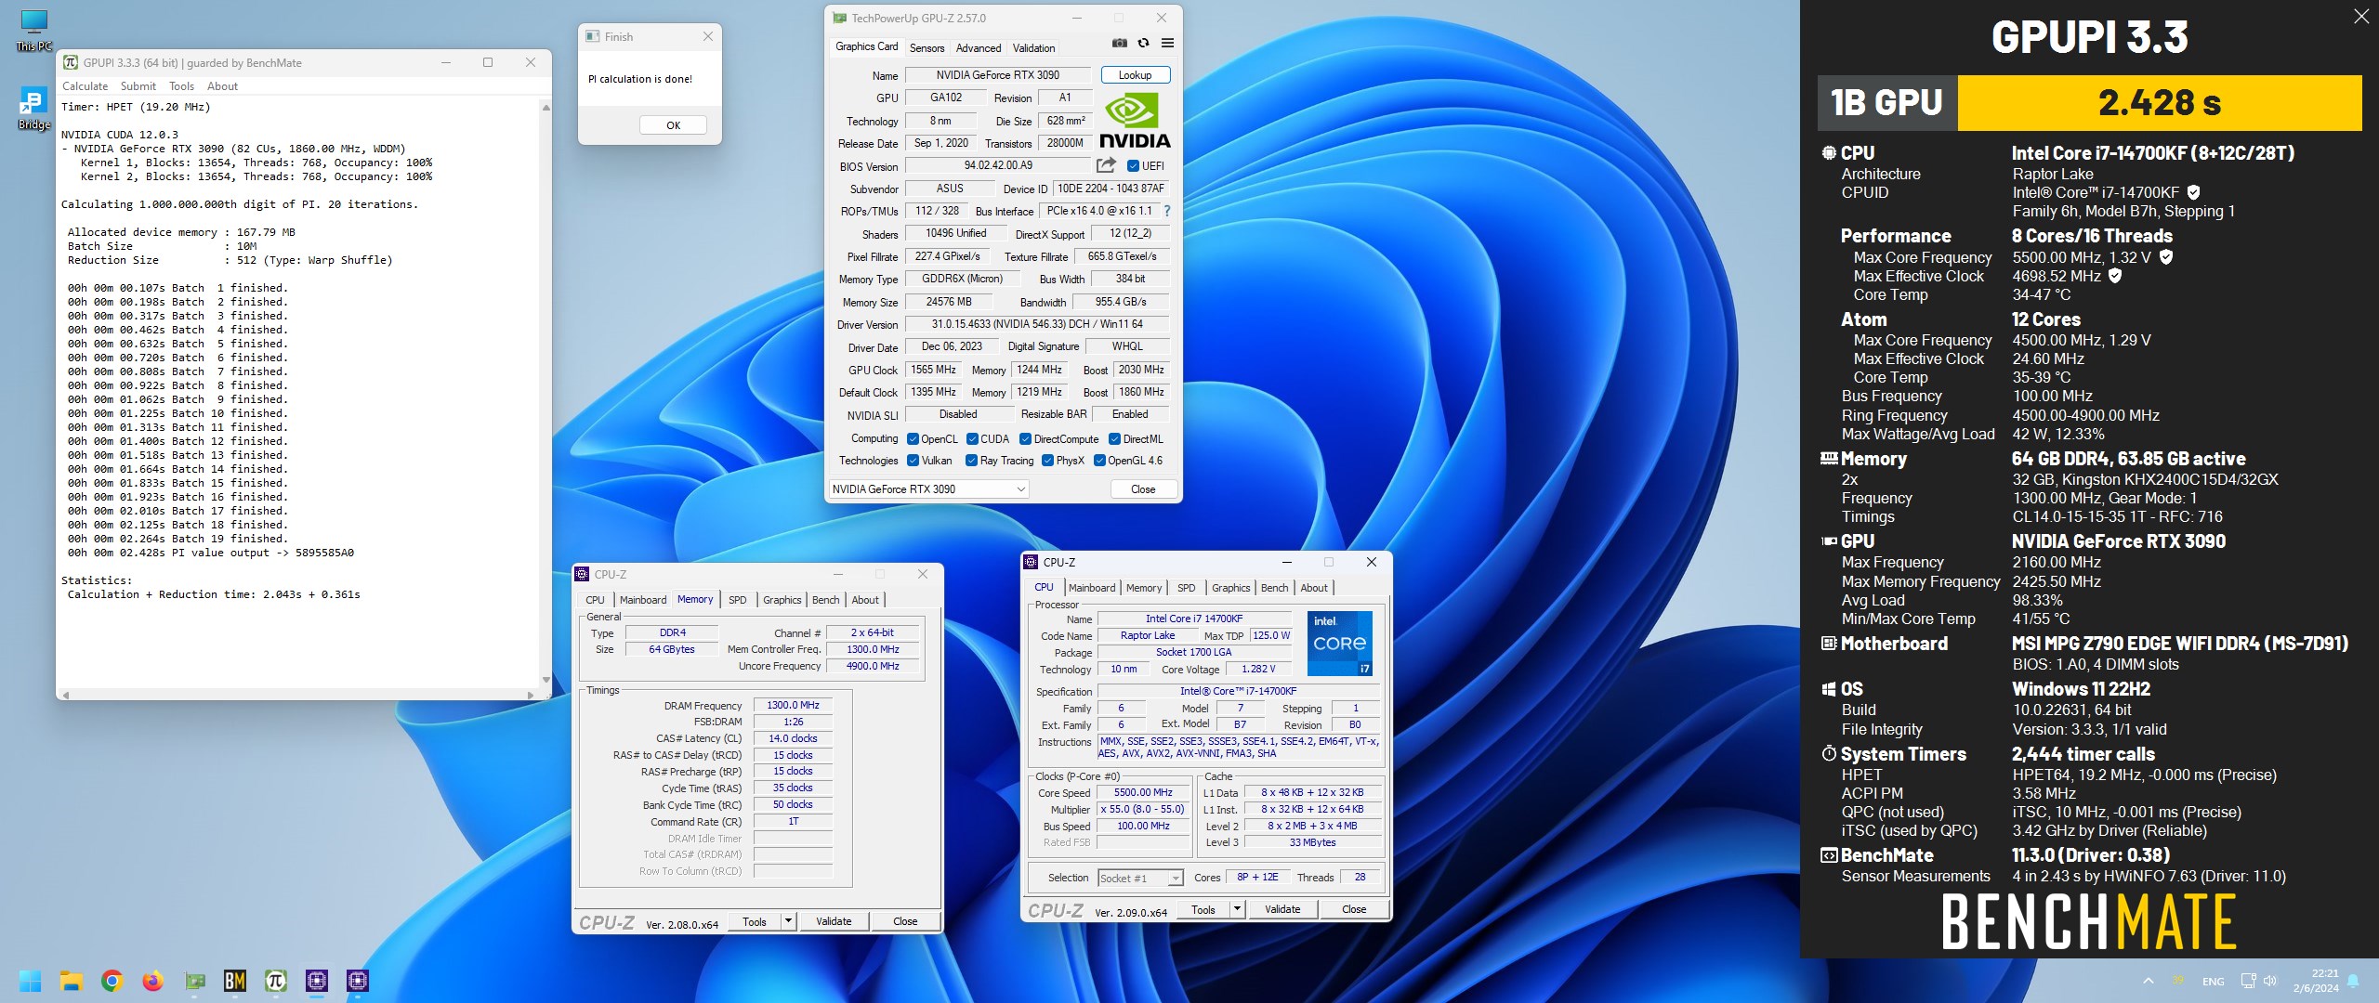The width and height of the screenshot is (2379, 1003).
Task: Click Validate in the CPU-Z Memory window
Action: [834, 921]
